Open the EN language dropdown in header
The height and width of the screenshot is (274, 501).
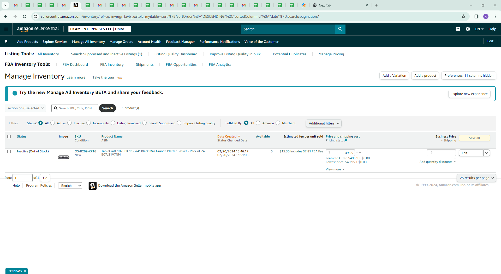(479, 29)
